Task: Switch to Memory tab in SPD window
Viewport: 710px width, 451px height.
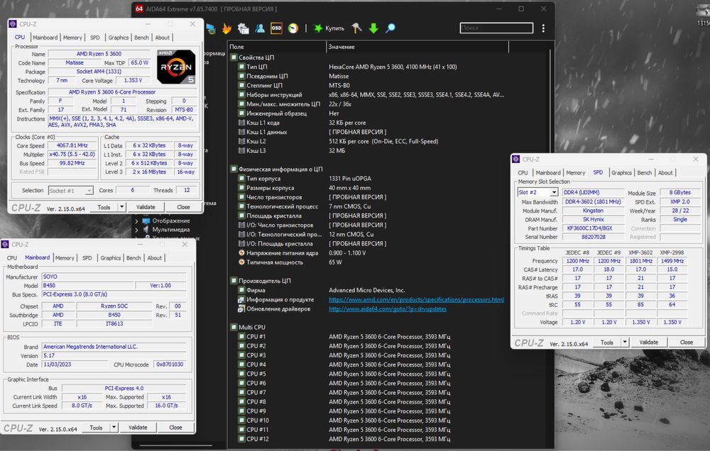Action: click(x=576, y=173)
